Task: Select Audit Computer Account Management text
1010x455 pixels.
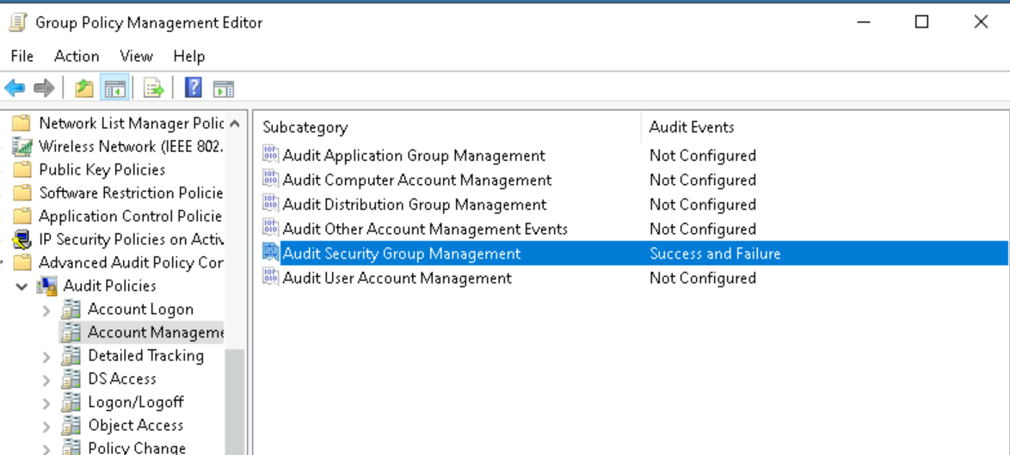Action: [417, 180]
